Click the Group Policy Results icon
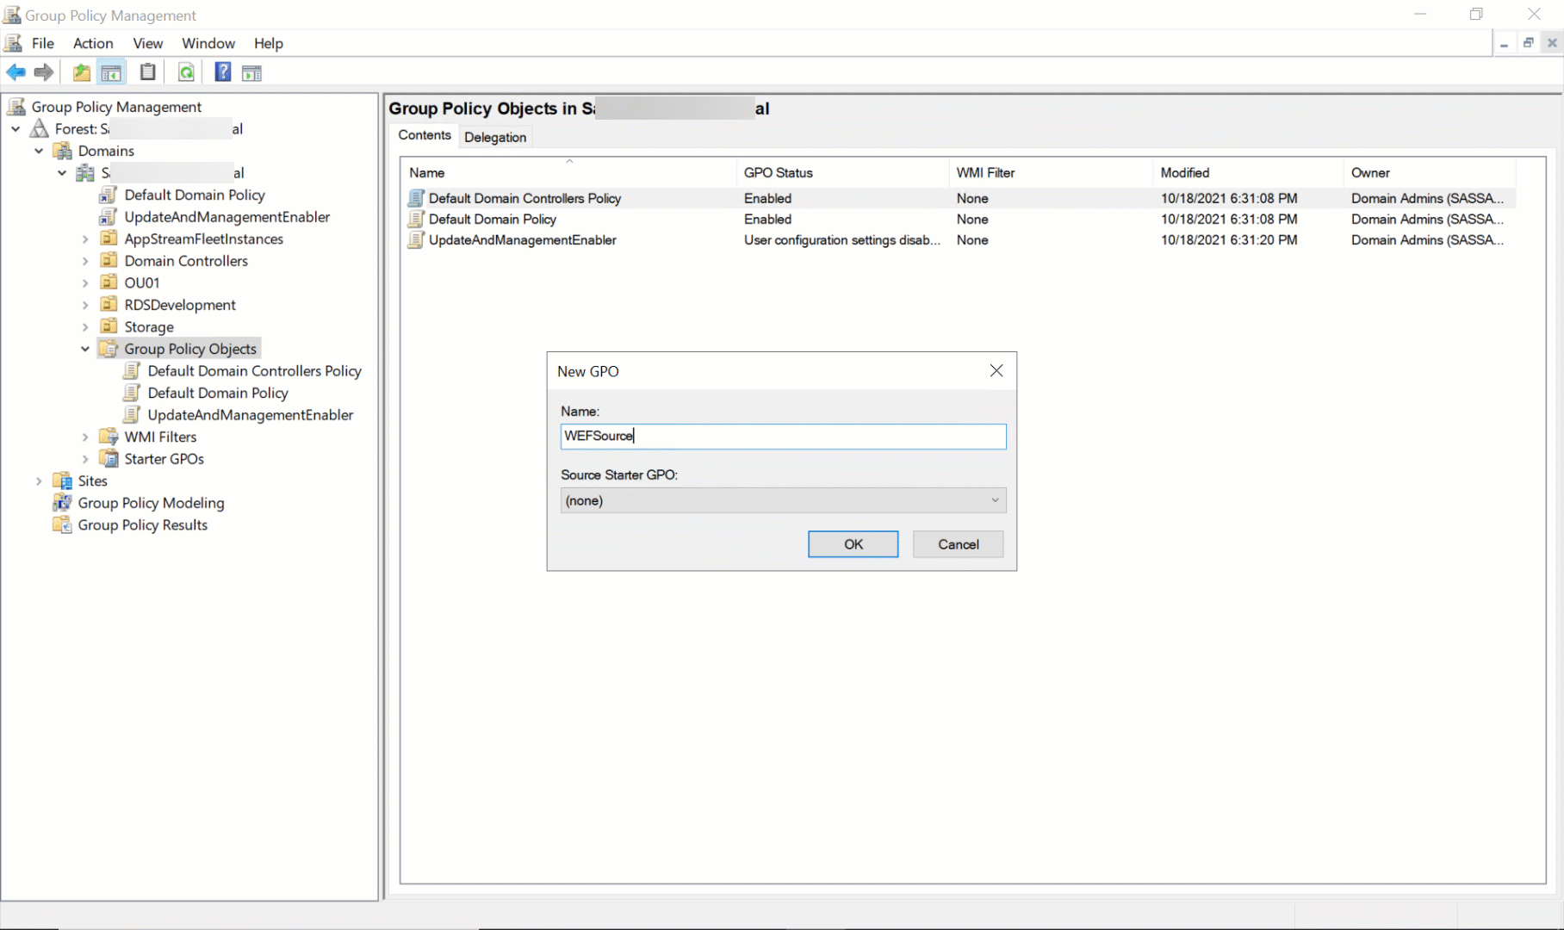This screenshot has height=930, width=1564. (63, 525)
